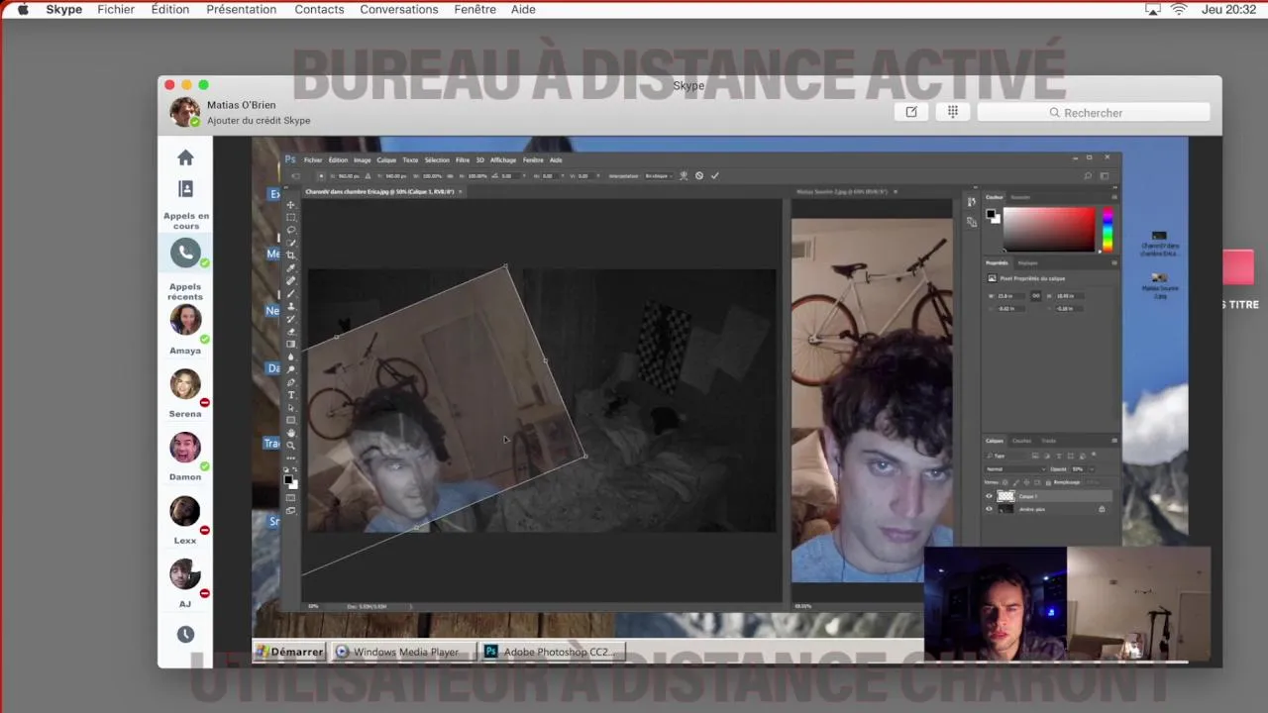The width and height of the screenshot is (1268, 713).
Task: Select the Type tool
Action: click(x=291, y=394)
